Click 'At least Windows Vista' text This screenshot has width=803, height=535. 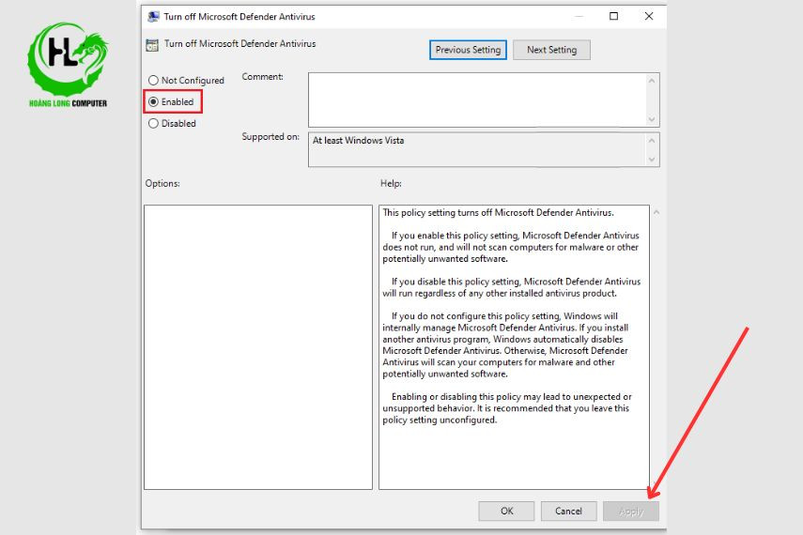point(358,140)
